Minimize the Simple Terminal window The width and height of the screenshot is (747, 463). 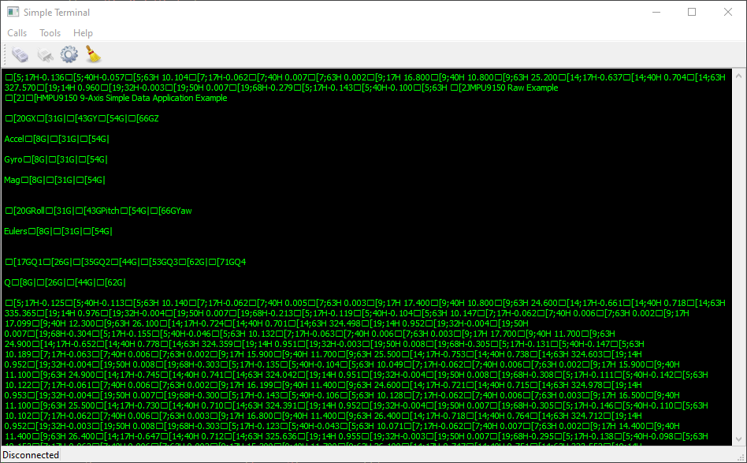pyautogui.click(x=654, y=13)
